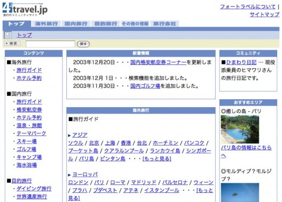282x202 pixels.
Task: Click the 探す search button
Action: coord(83,44)
